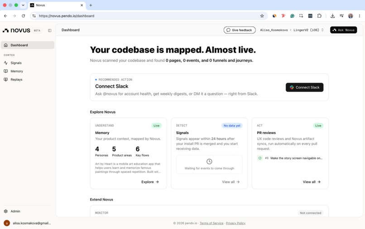Click the Memory card heading
Image resolution: width=365 pixels, height=229 pixels.
[x=102, y=133]
